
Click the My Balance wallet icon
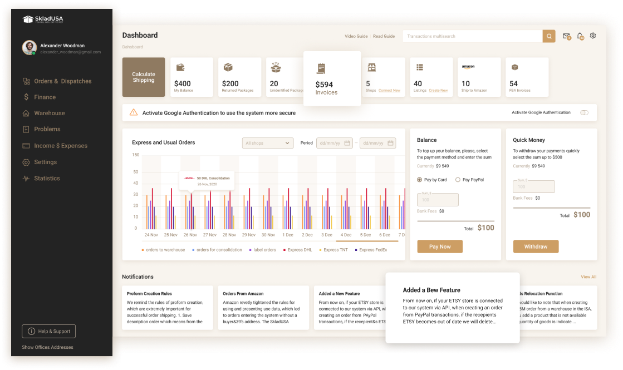click(180, 67)
